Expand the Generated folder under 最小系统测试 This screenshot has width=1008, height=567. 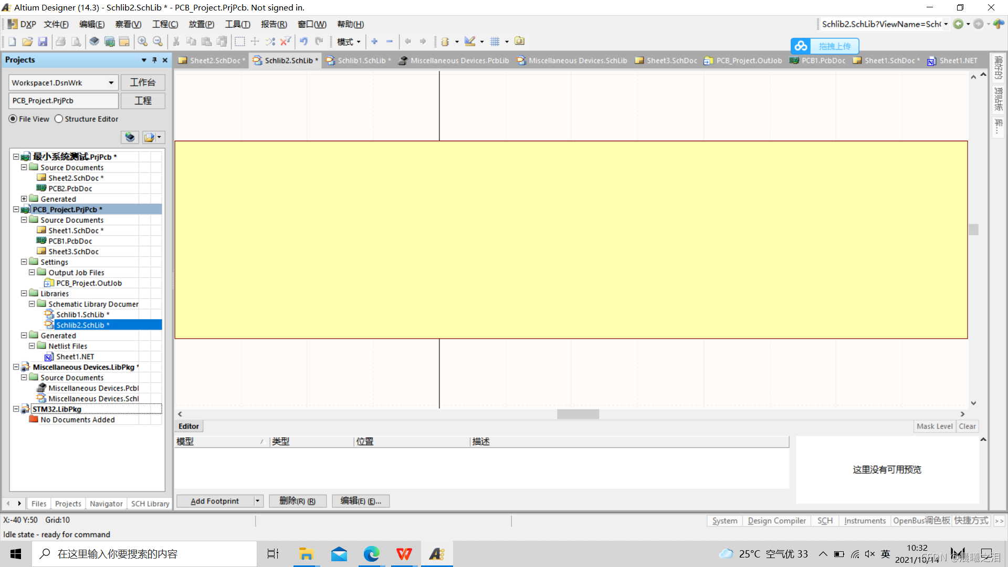coord(24,199)
